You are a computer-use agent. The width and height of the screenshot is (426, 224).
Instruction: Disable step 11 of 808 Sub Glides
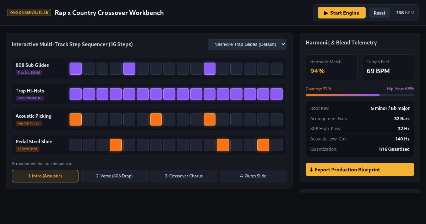click(x=210, y=69)
